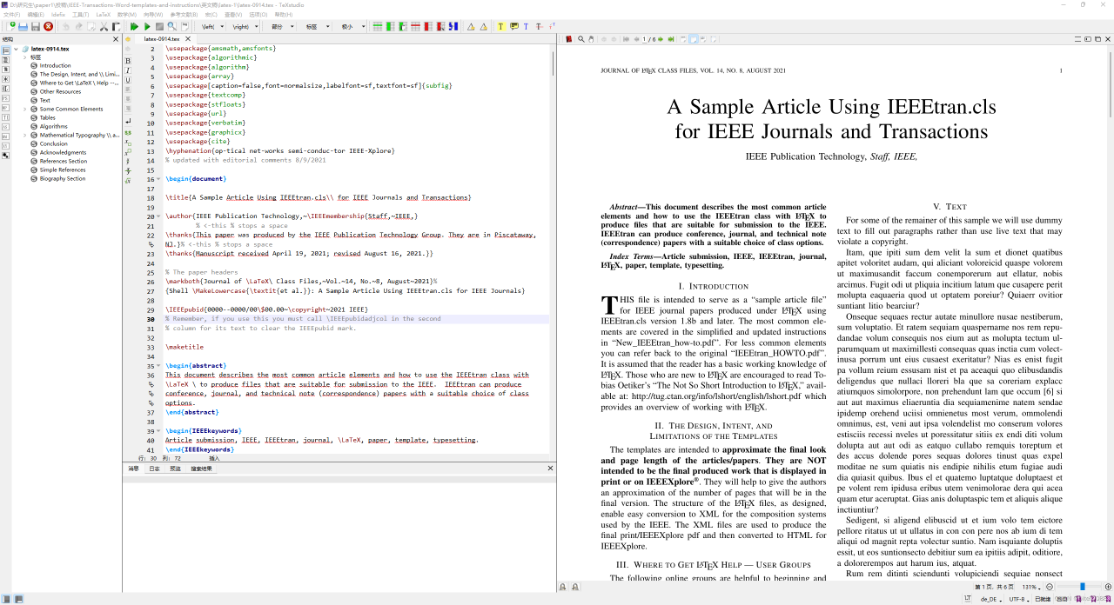This screenshot has height=605, width=1114.
Task: Open the 131% zoom level dropdown
Action: tap(1032, 587)
